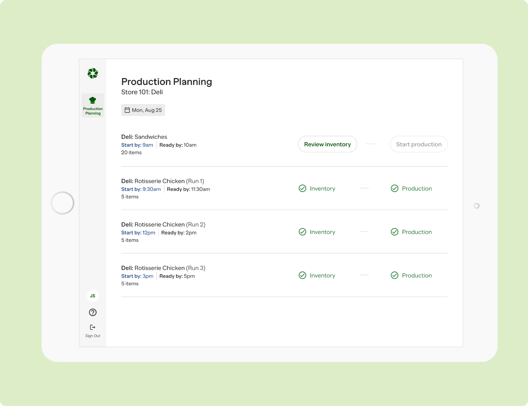Open the Deli: Sandwiches row title
The image size is (528, 406).
(144, 137)
